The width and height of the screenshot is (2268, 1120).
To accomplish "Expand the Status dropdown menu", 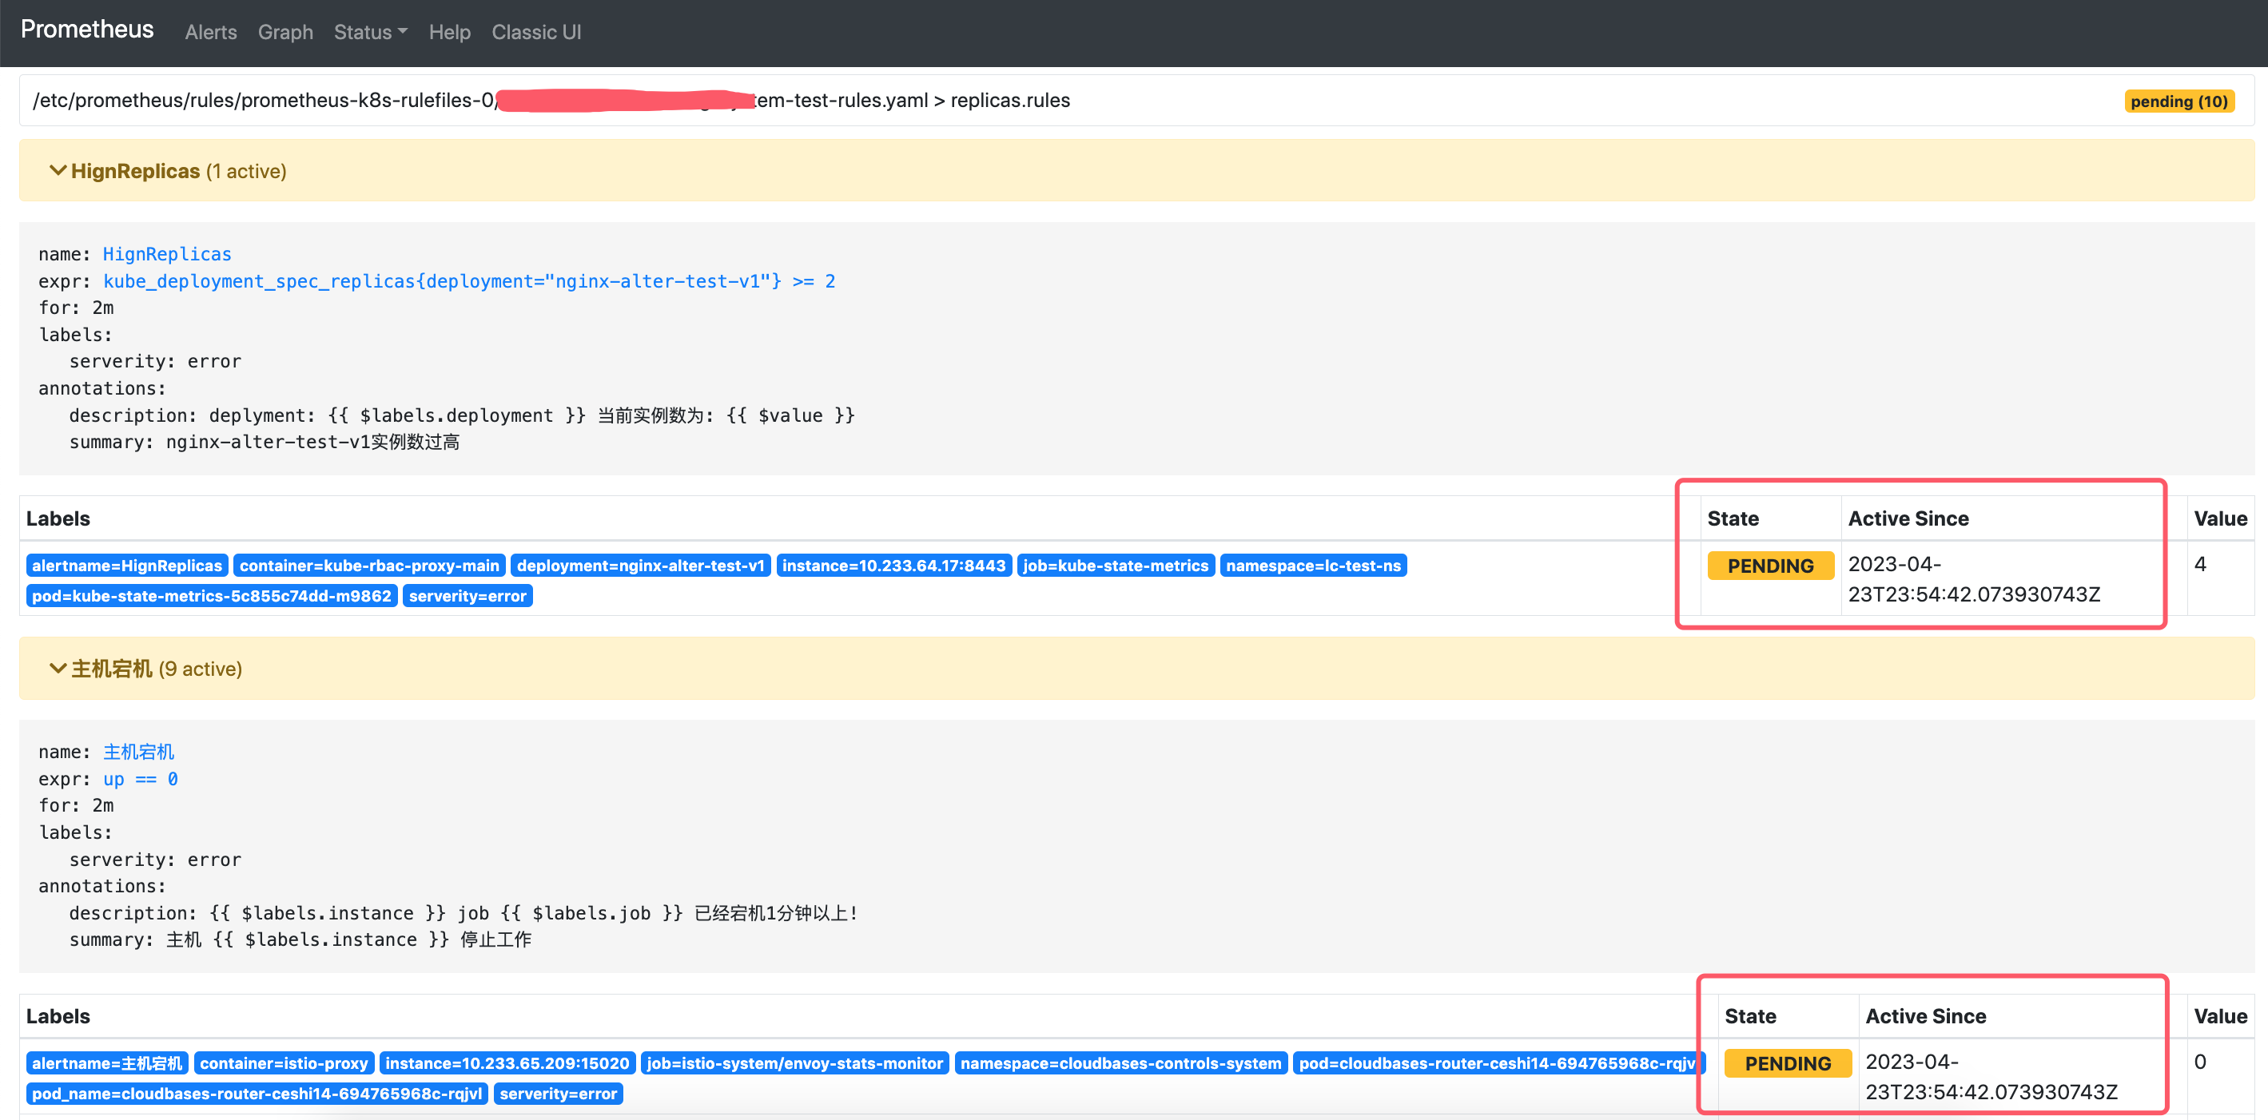I will click(x=369, y=32).
